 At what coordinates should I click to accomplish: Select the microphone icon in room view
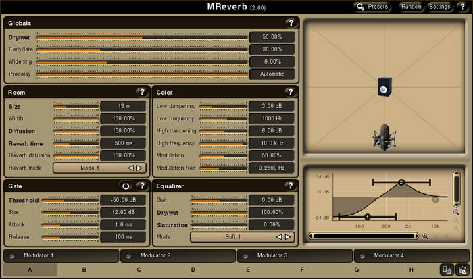384,137
